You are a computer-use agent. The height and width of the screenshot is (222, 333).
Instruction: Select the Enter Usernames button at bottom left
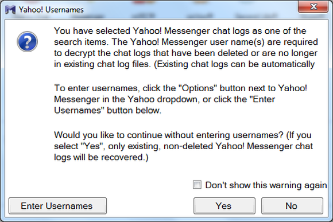57,206
